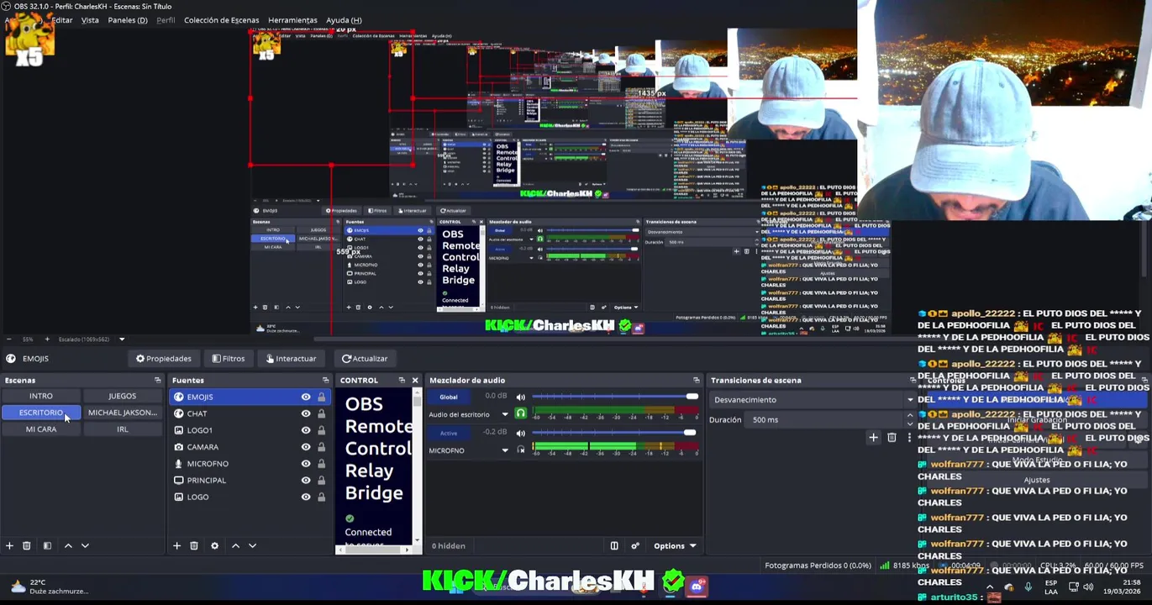The height and width of the screenshot is (605, 1152).
Task: Switch to the INTRO scene
Action: [41, 396]
